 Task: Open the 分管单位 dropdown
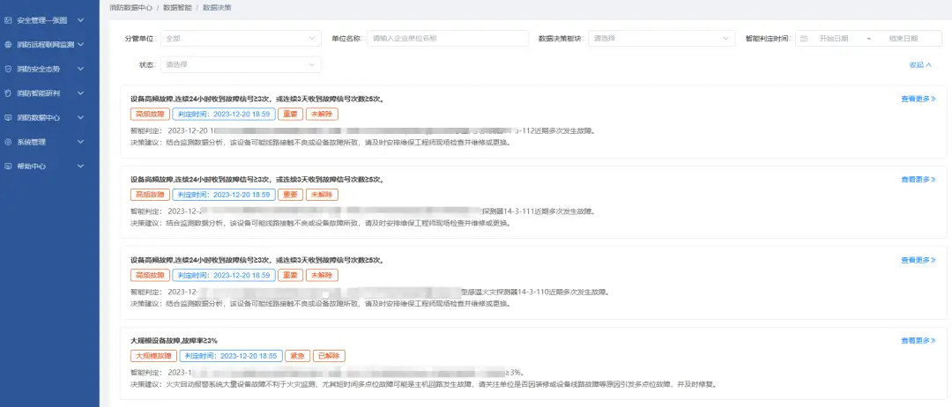[240, 39]
